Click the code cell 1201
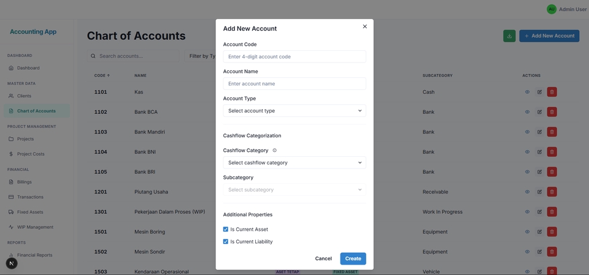The width and height of the screenshot is (589, 275). (x=101, y=192)
